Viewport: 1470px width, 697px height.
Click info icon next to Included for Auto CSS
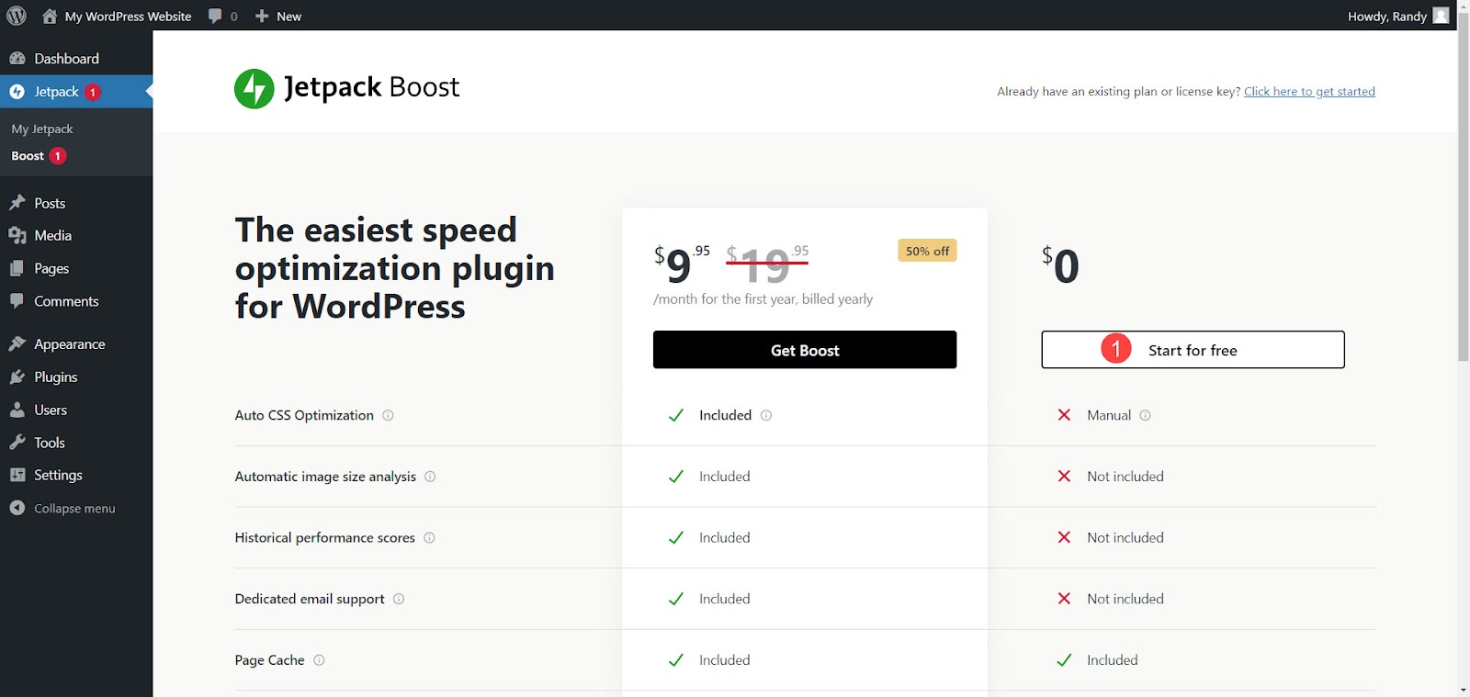coord(766,415)
